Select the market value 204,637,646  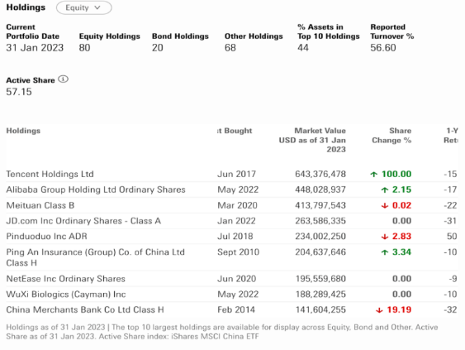click(x=320, y=252)
